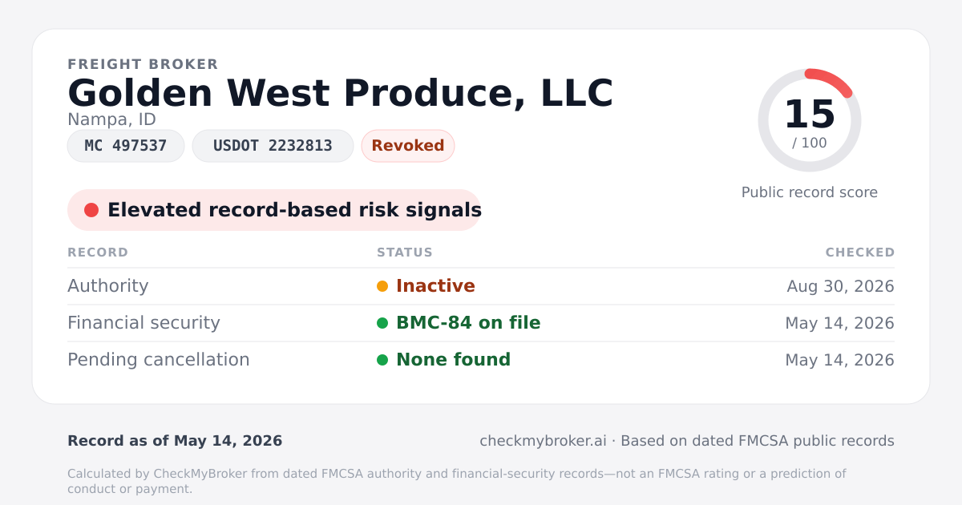The image size is (962, 505).
Task: Click the Public record score label
Action: 810,192
